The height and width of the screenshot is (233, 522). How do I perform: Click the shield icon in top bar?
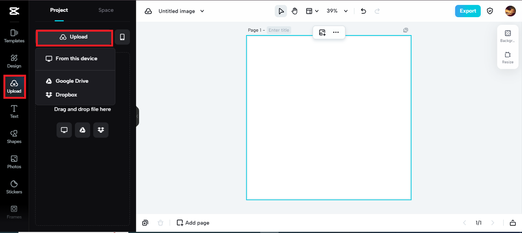pyautogui.click(x=490, y=11)
